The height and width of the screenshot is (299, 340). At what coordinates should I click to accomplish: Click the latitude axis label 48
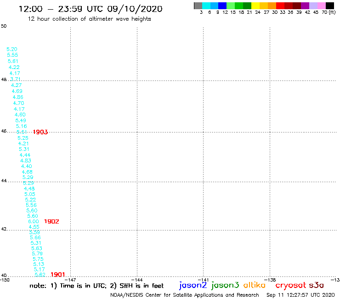pyautogui.click(x=4, y=80)
